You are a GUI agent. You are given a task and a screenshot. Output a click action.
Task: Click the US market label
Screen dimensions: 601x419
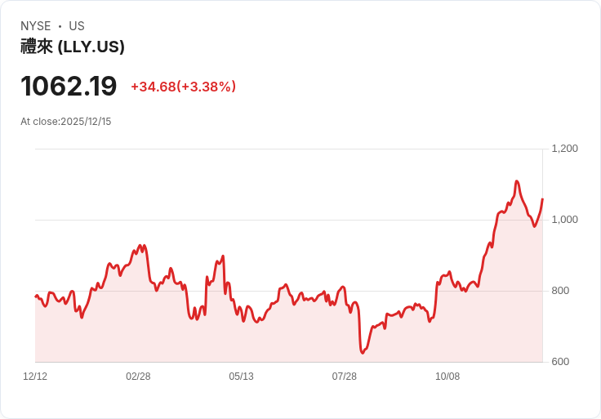77,26
